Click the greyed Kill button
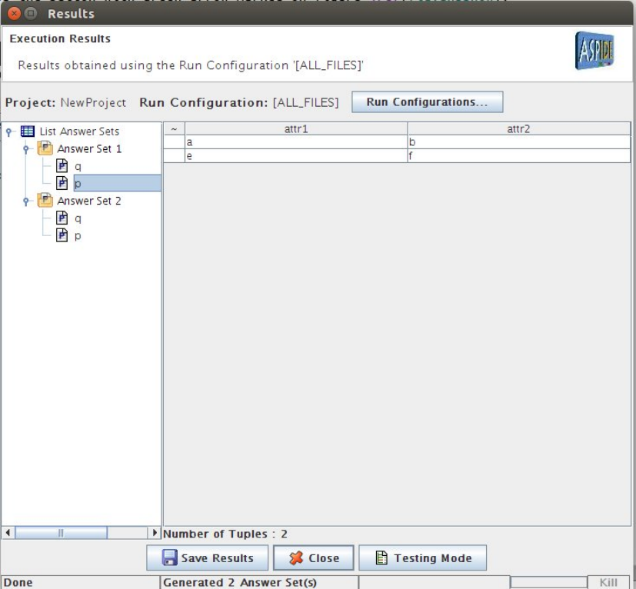The image size is (636, 589). pyautogui.click(x=608, y=583)
